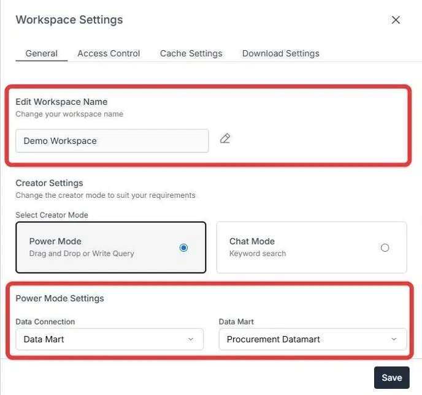Screen dimensions: 422x395
Task: Select the Power Mode radio button
Action: tap(183, 247)
